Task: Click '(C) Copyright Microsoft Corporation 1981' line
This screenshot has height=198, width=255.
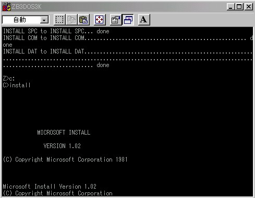Action: pos(65,160)
